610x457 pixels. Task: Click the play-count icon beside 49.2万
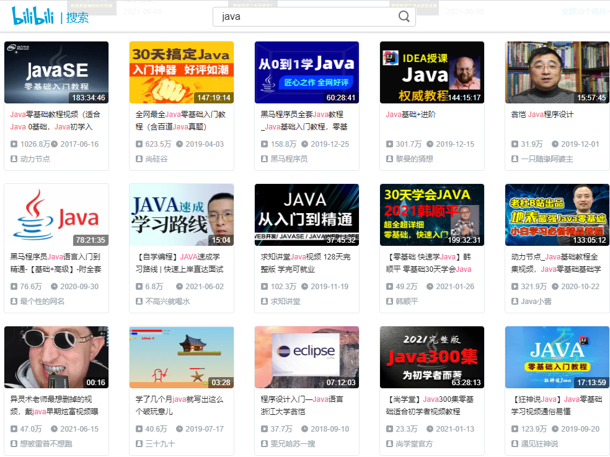[x=390, y=287]
